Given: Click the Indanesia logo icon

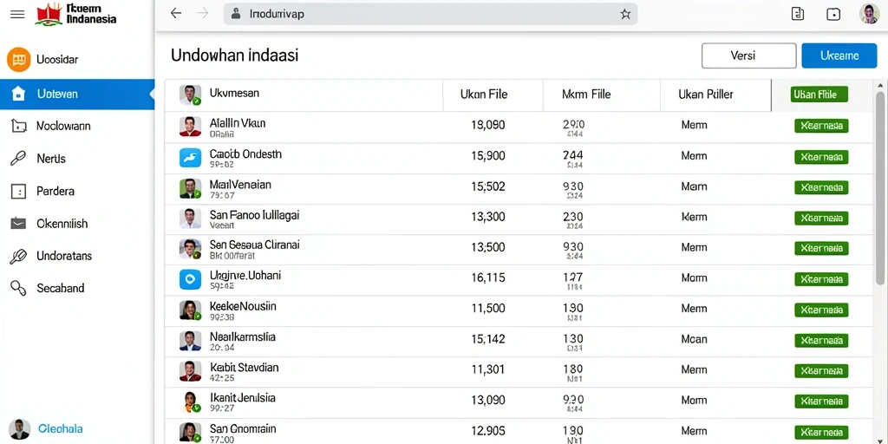Looking at the screenshot, I should tap(49, 14).
